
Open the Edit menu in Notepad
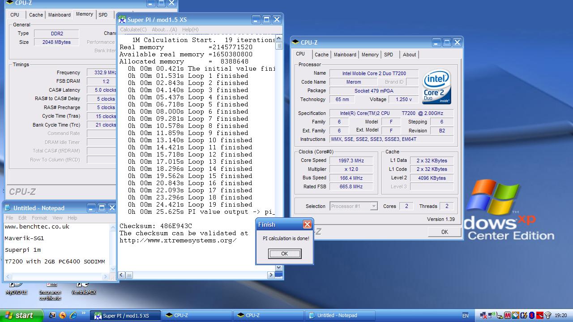click(22, 218)
